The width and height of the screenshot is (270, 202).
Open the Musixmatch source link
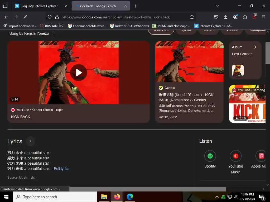coord(28,178)
